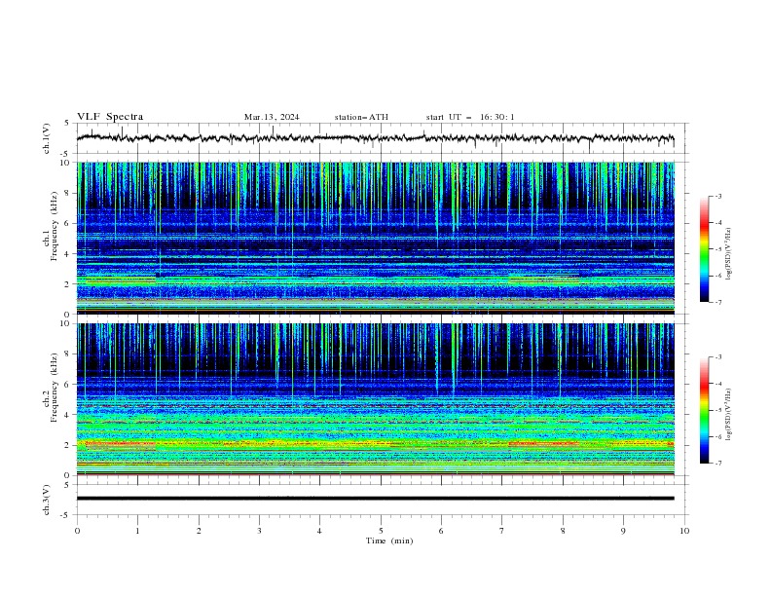Click the 'start UT = 16:30:1' text
The height and width of the screenshot is (596, 771).
click(470, 117)
